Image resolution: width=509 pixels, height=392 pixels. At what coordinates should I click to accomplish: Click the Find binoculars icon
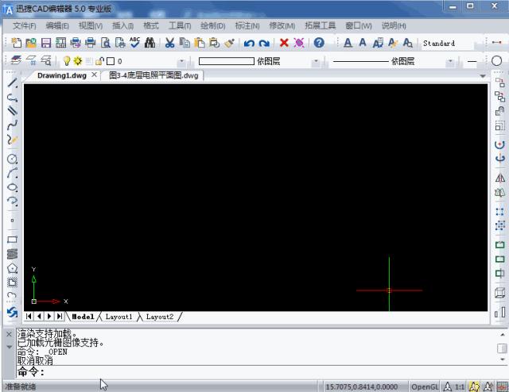150,43
